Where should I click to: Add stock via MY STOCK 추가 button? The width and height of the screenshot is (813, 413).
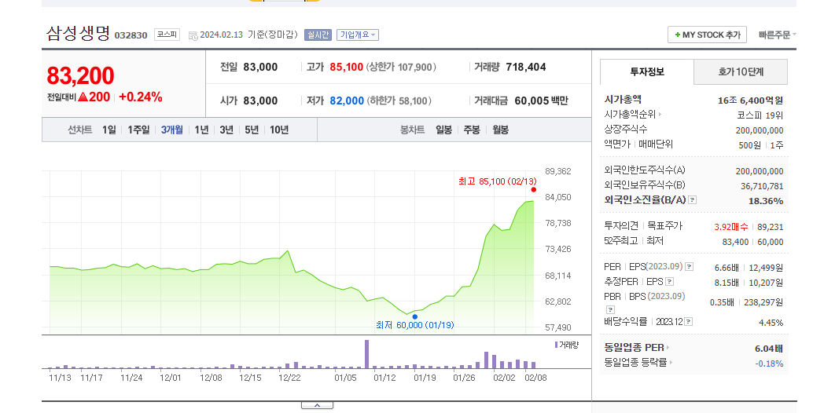(x=707, y=35)
